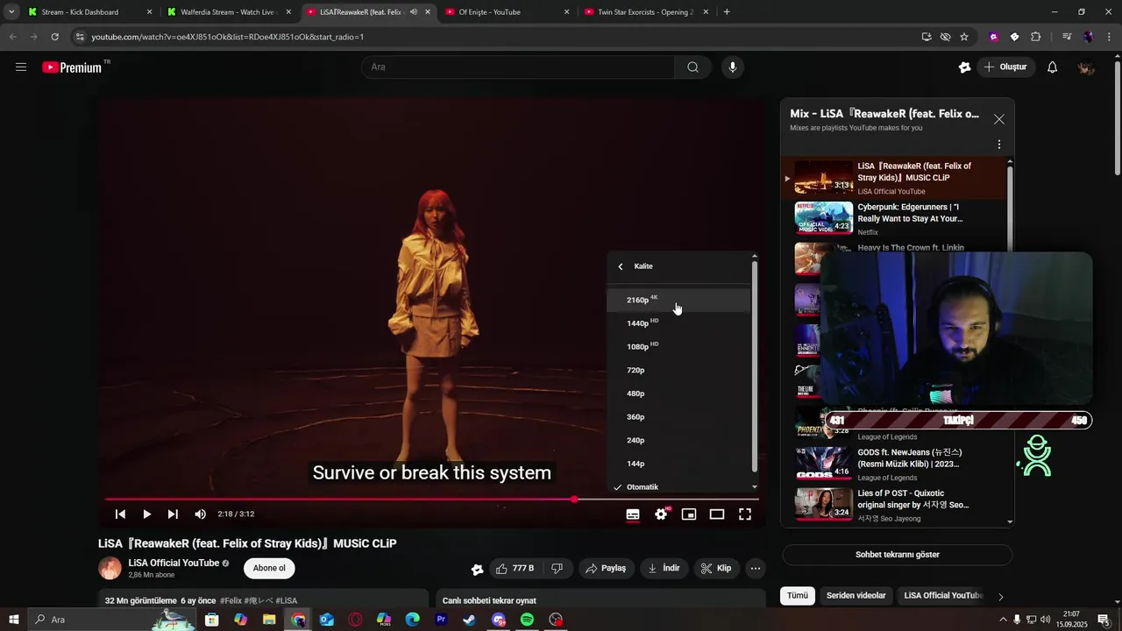Click the YouTube search input field
Image resolution: width=1122 pixels, height=631 pixels.
(518, 67)
